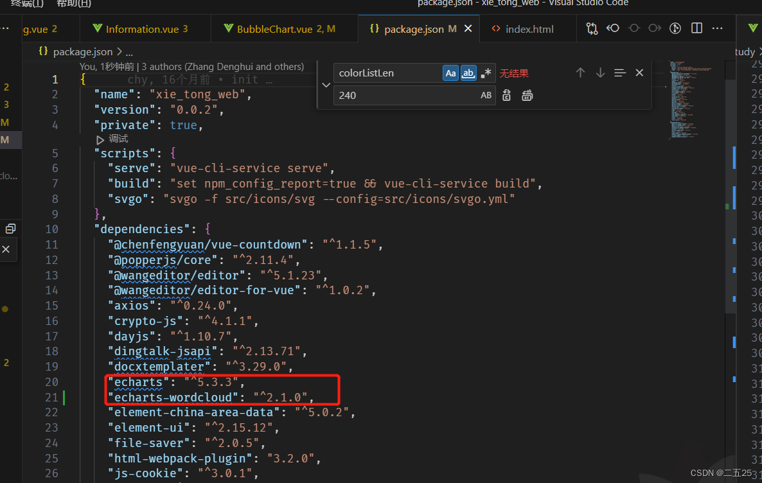This screenshot has height=483, width=762.
Task: Toggle Match Case in find widget
Action: [x=450, y=73]
